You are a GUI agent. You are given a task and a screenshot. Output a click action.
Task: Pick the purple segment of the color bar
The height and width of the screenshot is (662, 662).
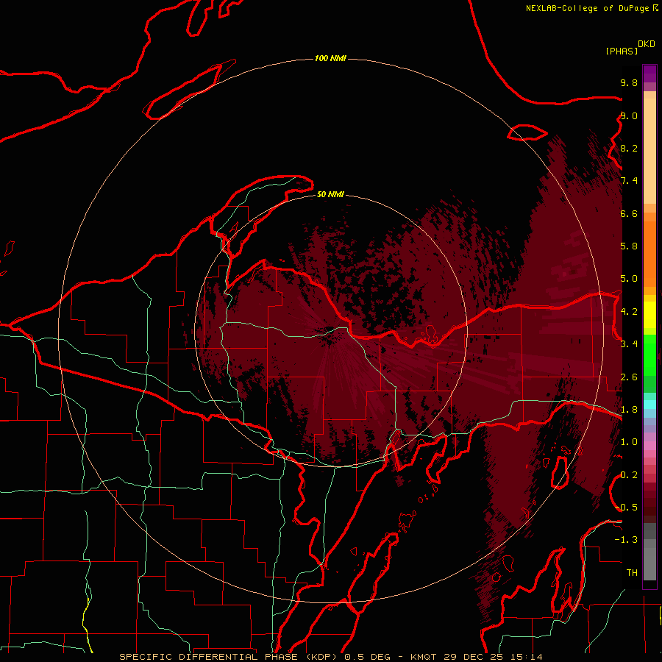click(649, 74)
